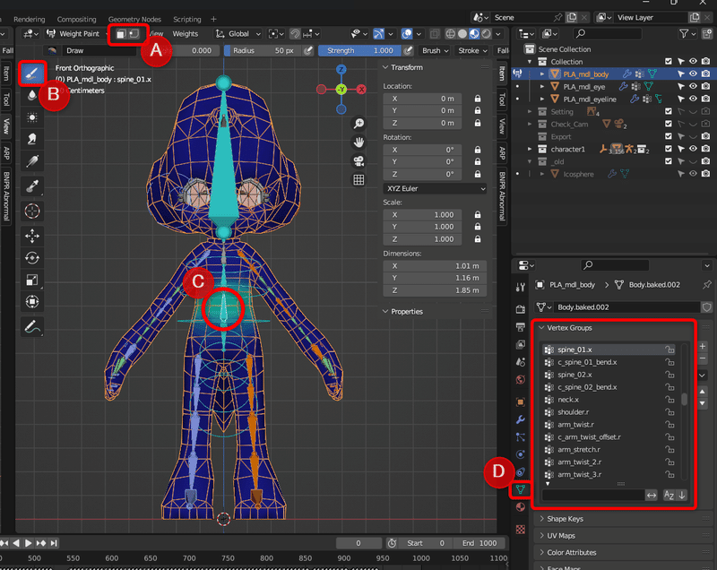The width and height of the screenshot is (717, 570).
Task: Select the neck.x vertex group
Action: click(609, 400)
